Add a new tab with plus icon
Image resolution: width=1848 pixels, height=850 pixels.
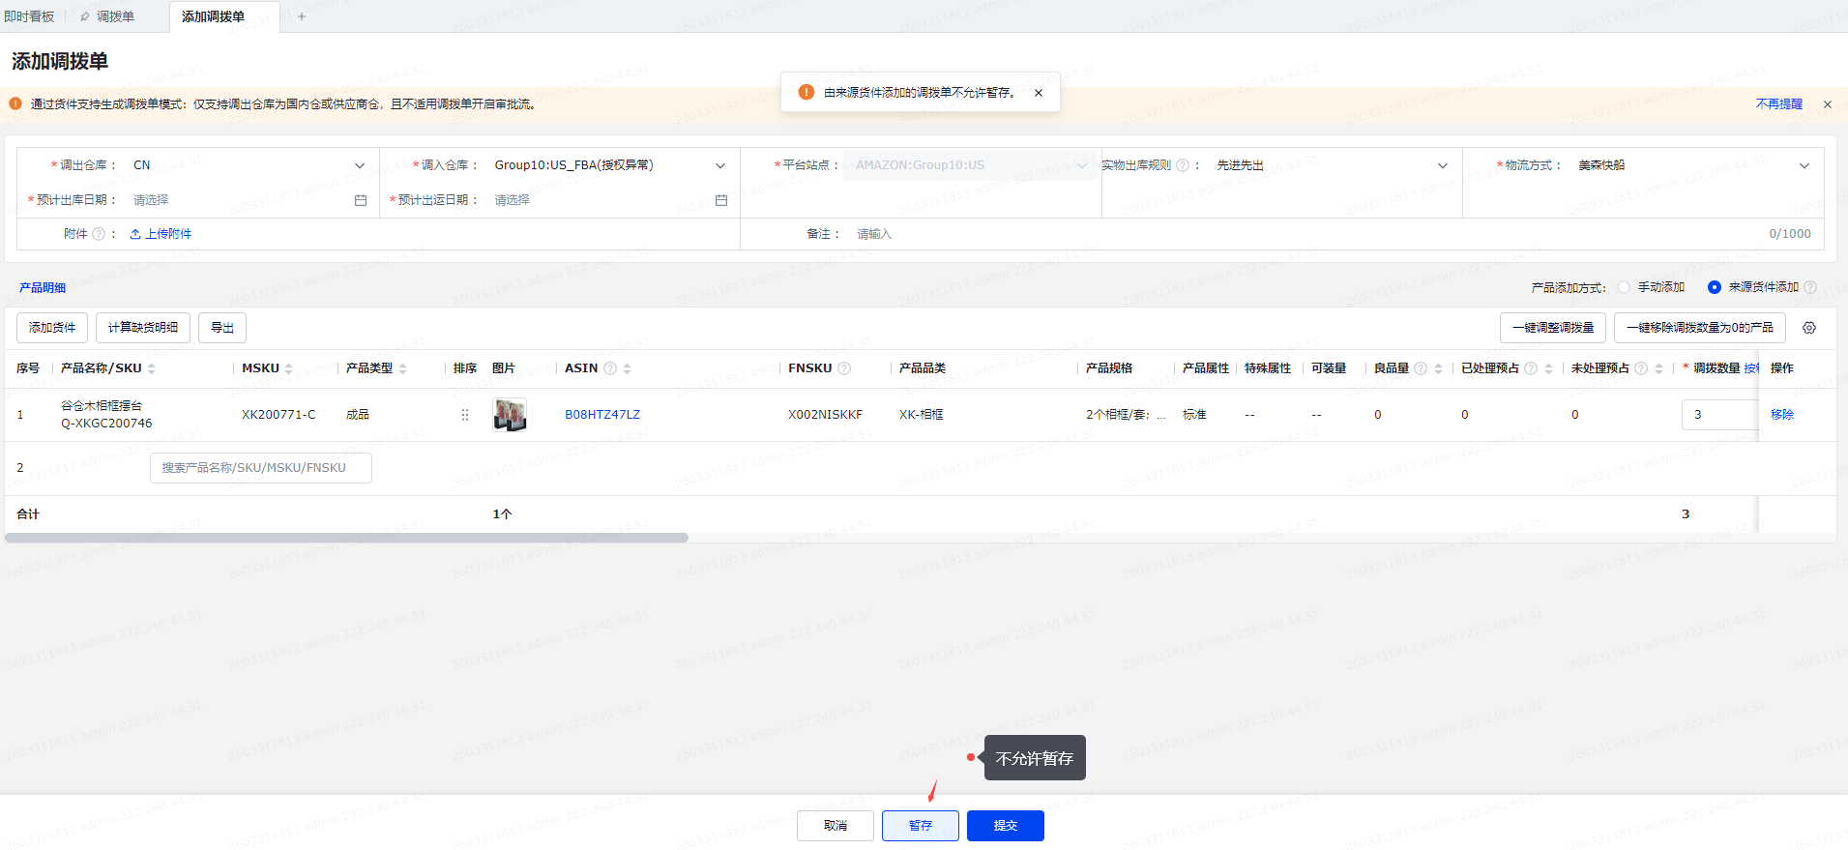pos(302,16)
